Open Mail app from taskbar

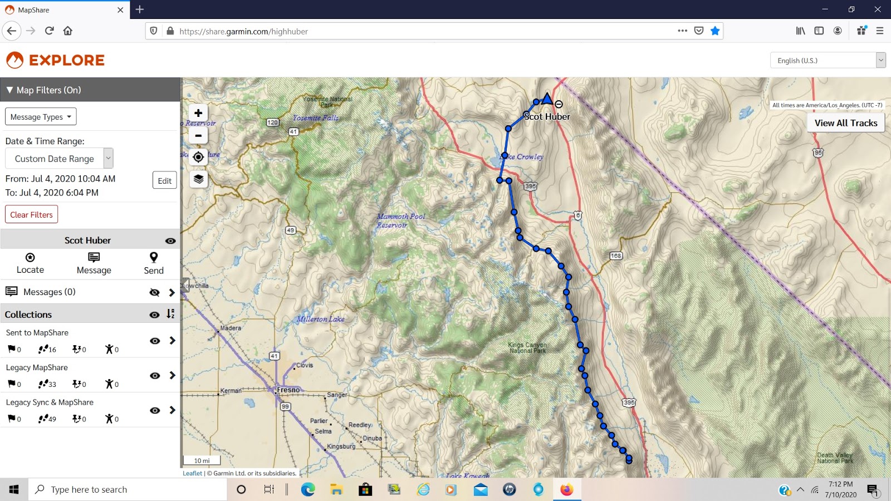coord(481,489)
